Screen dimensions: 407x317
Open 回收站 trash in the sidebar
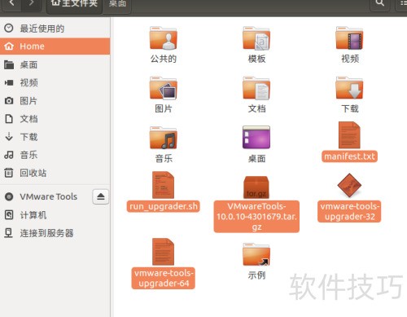pos(55,173)
